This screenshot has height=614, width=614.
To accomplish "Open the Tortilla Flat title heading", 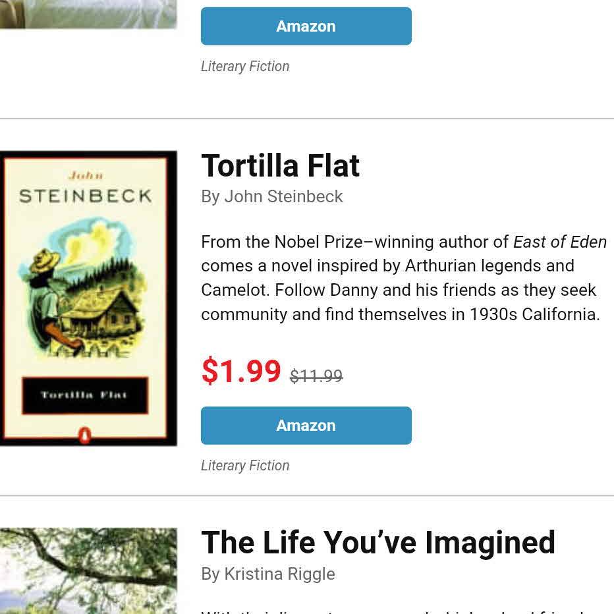I will click(280, 165).
